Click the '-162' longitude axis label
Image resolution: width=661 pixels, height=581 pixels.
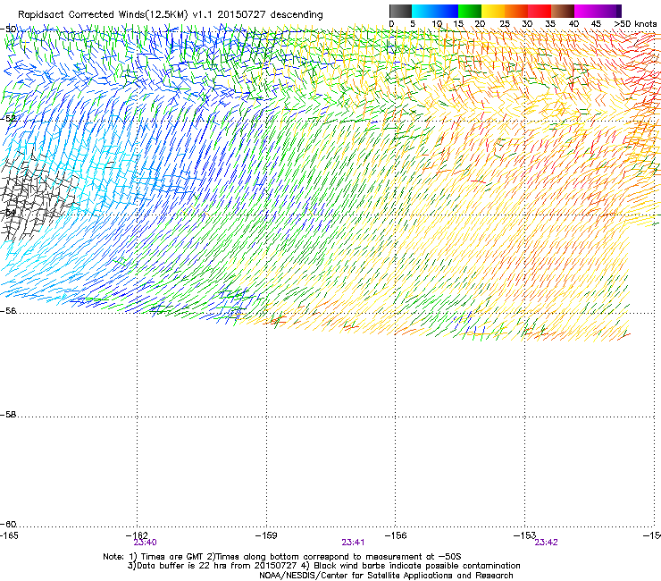(x=137, y=535)
